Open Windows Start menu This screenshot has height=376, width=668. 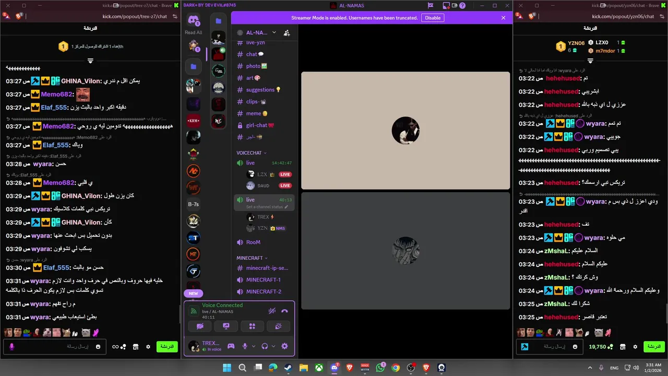point(227,368)
